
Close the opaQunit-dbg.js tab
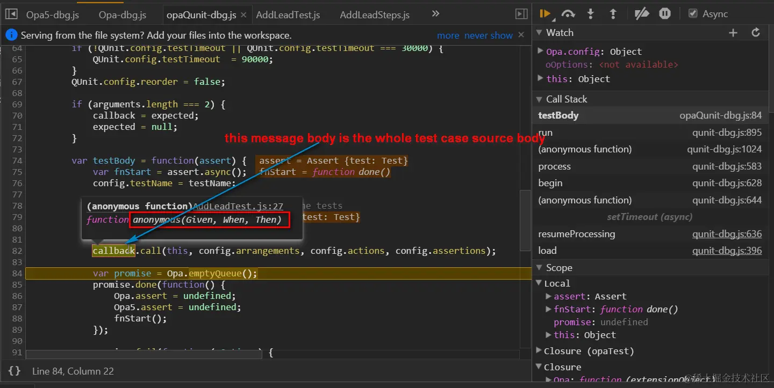243,15
